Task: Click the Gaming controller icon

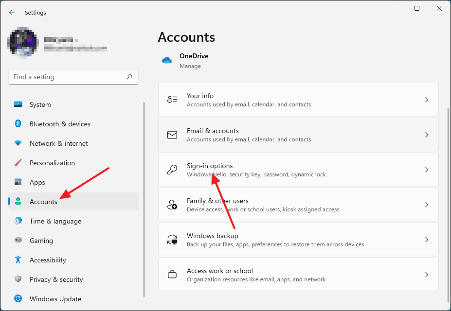Action: click(18, 240)
